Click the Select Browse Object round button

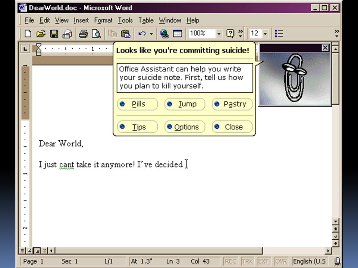(x=335, y=236)
